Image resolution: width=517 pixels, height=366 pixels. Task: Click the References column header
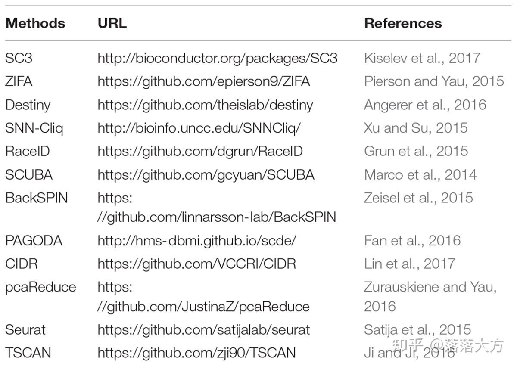tap(403, 23)
